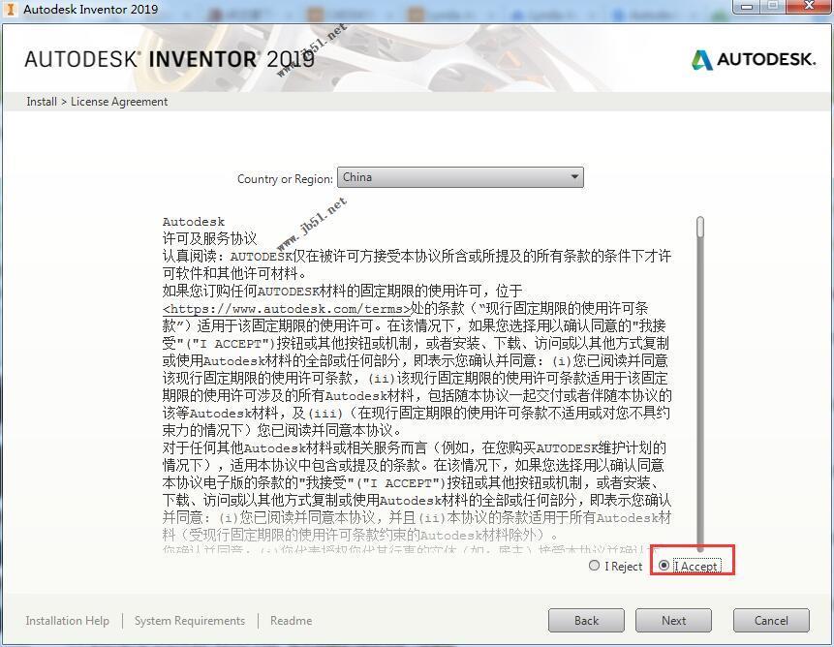Cancel the installation
Image resolution: width=834 pixels, height=647 pixels.
(771, 621)
